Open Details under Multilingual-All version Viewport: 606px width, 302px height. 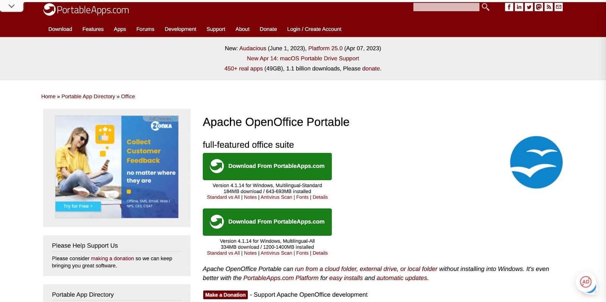click(320, 253)
